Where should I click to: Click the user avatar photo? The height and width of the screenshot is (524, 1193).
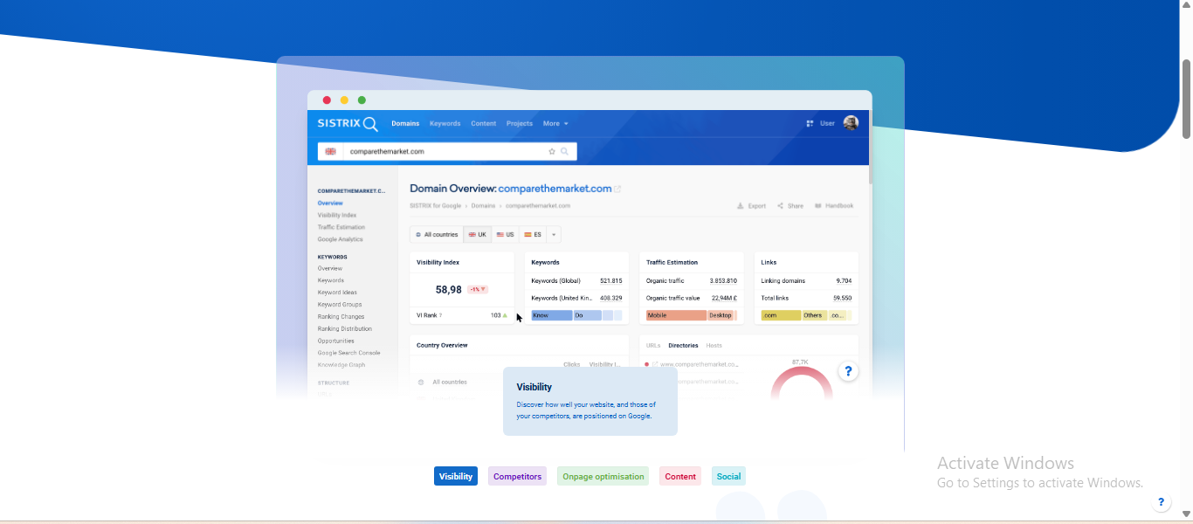click(851, 123)
